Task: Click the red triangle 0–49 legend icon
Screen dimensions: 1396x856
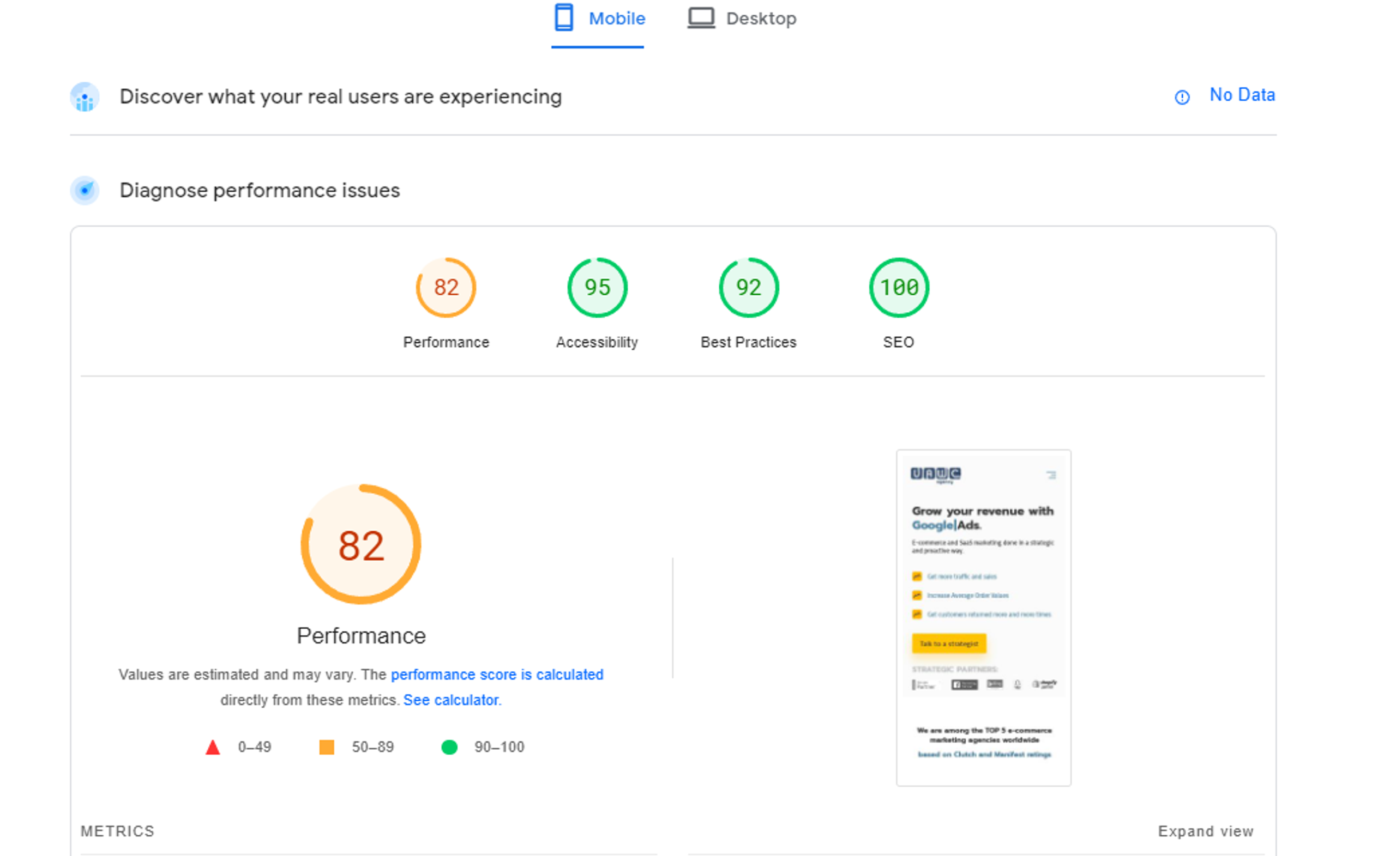Action: tap(213, 748)
